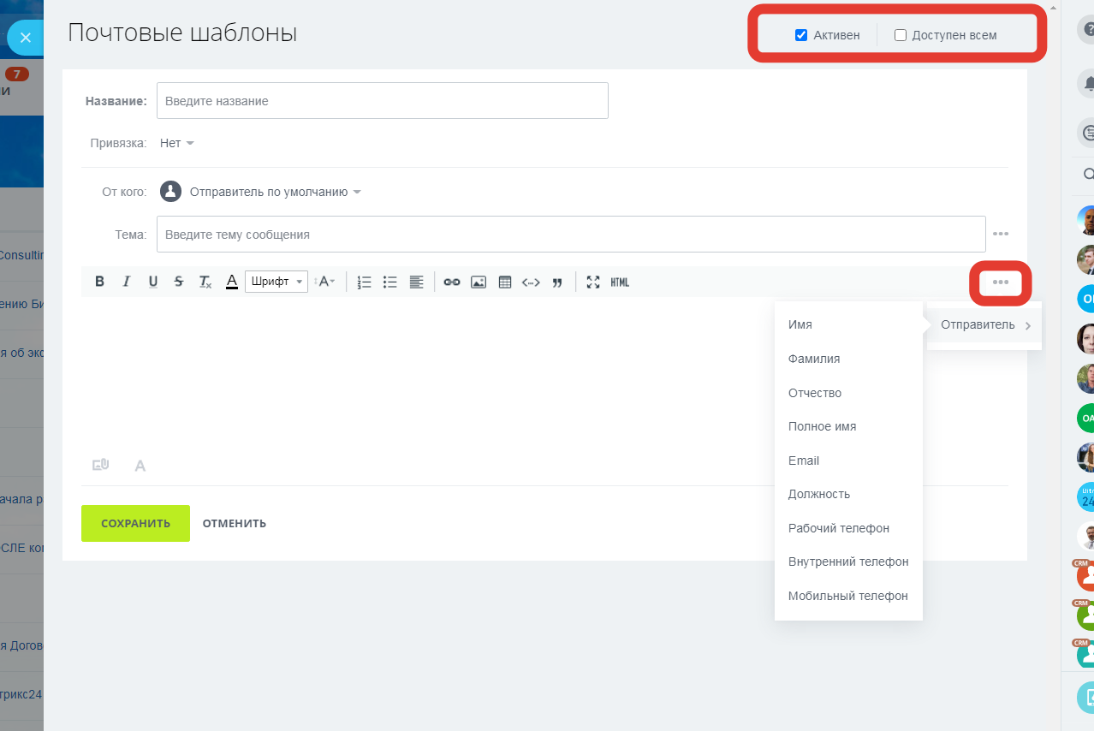Open the text color picker
The width and height of the screenshot is (1094, 731).
[x=231, y=282]
